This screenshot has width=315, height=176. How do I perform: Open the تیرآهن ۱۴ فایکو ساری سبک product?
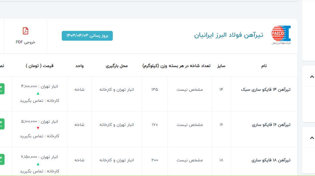click(266, 89)
